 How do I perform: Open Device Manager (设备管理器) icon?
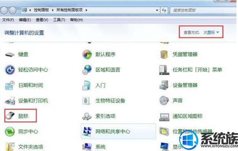(164, 85)
